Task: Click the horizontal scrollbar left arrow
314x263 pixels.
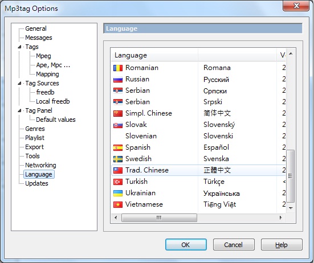Action: coord(116,217)
